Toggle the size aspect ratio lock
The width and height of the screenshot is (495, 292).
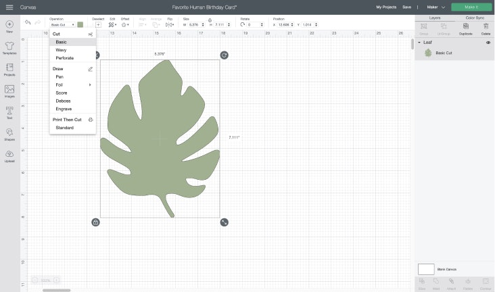[210, 20]
